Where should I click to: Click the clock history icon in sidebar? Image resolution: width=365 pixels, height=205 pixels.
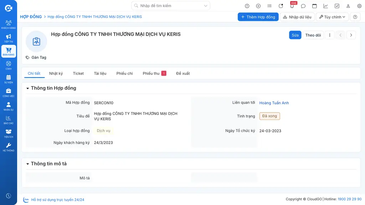(9, 196)
